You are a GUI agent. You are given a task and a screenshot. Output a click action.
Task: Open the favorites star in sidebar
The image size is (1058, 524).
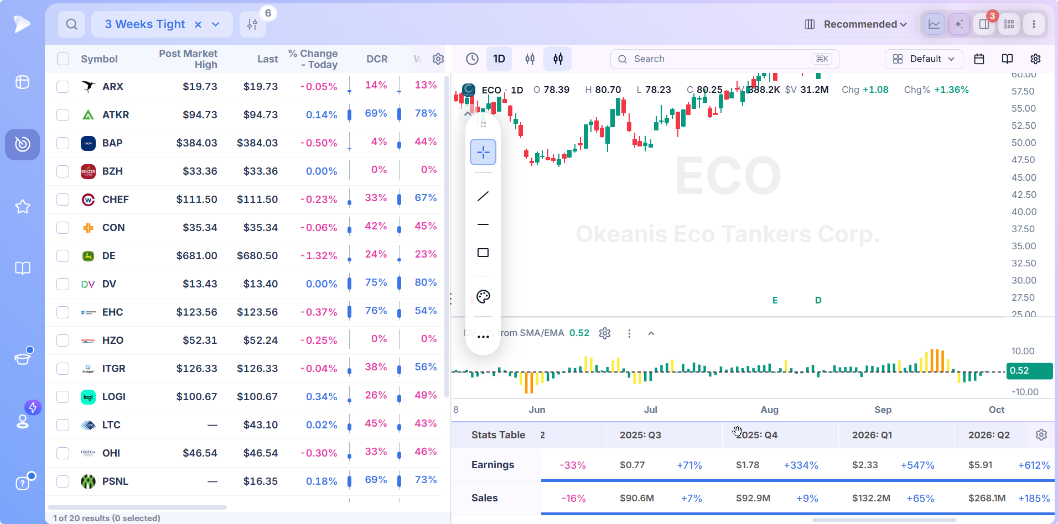(22, 207)
